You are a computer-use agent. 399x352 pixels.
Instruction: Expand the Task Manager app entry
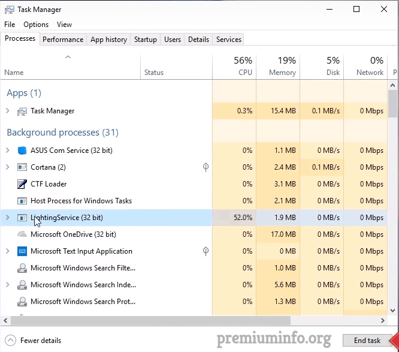coord(8,111)
